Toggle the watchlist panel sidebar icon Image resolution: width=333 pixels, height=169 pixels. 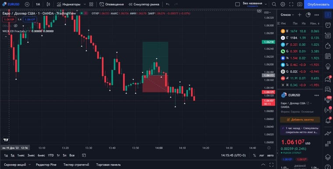[x=328, y=14]
